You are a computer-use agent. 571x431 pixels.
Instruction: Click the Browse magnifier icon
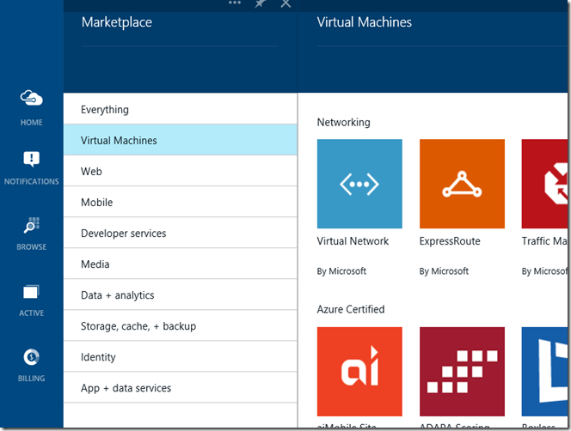point(32,226)
